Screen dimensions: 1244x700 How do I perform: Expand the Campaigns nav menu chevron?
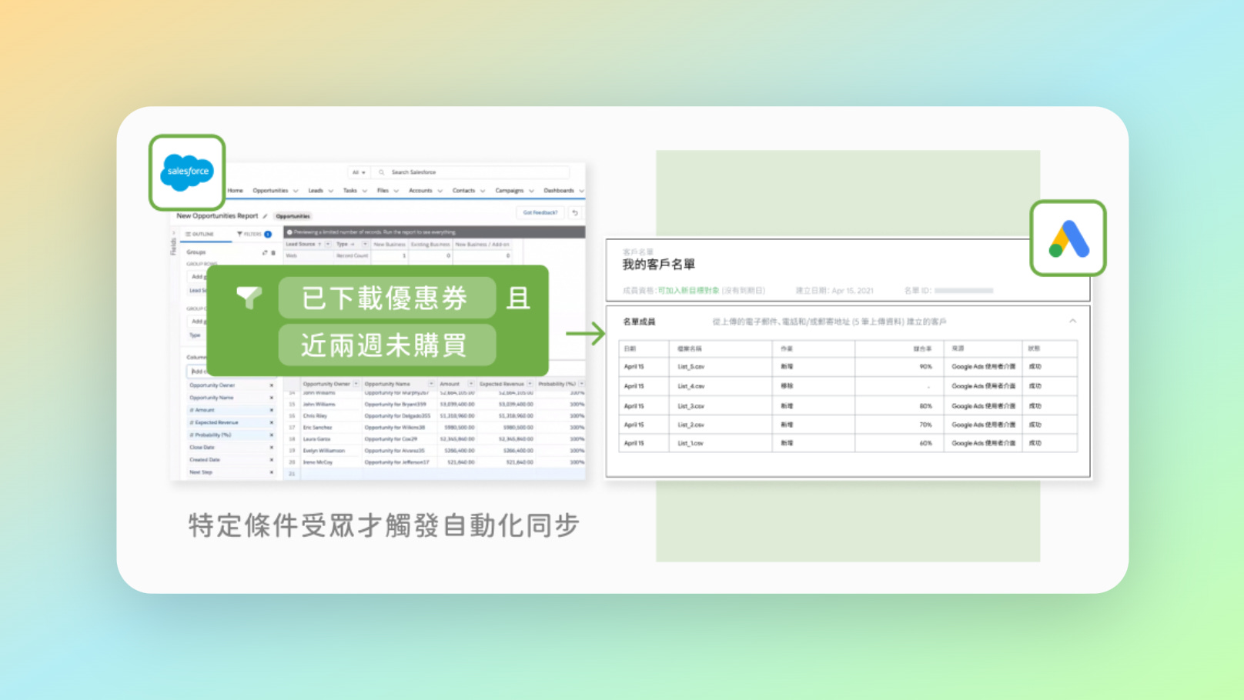point(531,191)
